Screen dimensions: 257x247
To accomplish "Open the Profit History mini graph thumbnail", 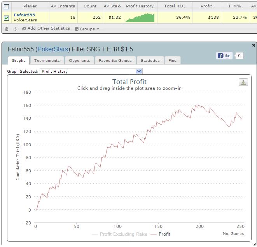I will (x=140, y=18).
